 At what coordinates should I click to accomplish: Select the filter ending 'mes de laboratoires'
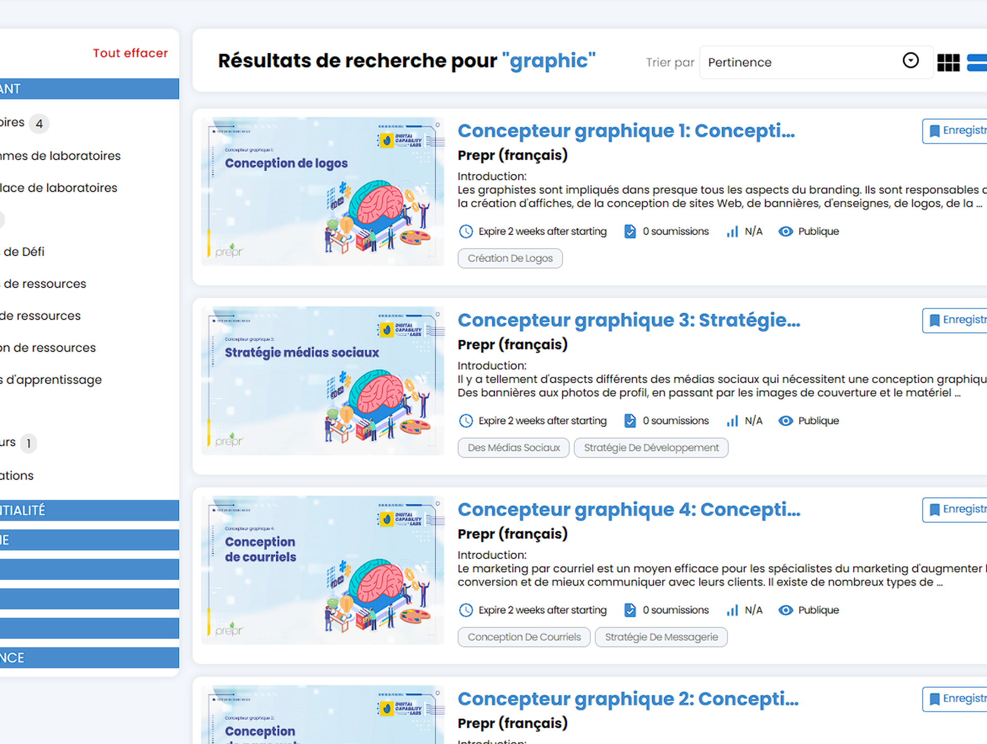click(60, 156)
